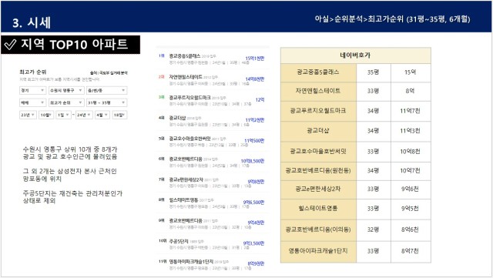Click the 12억 price in the ranking list
Viewport: 493px width, 278px height.
coord(260,99)
